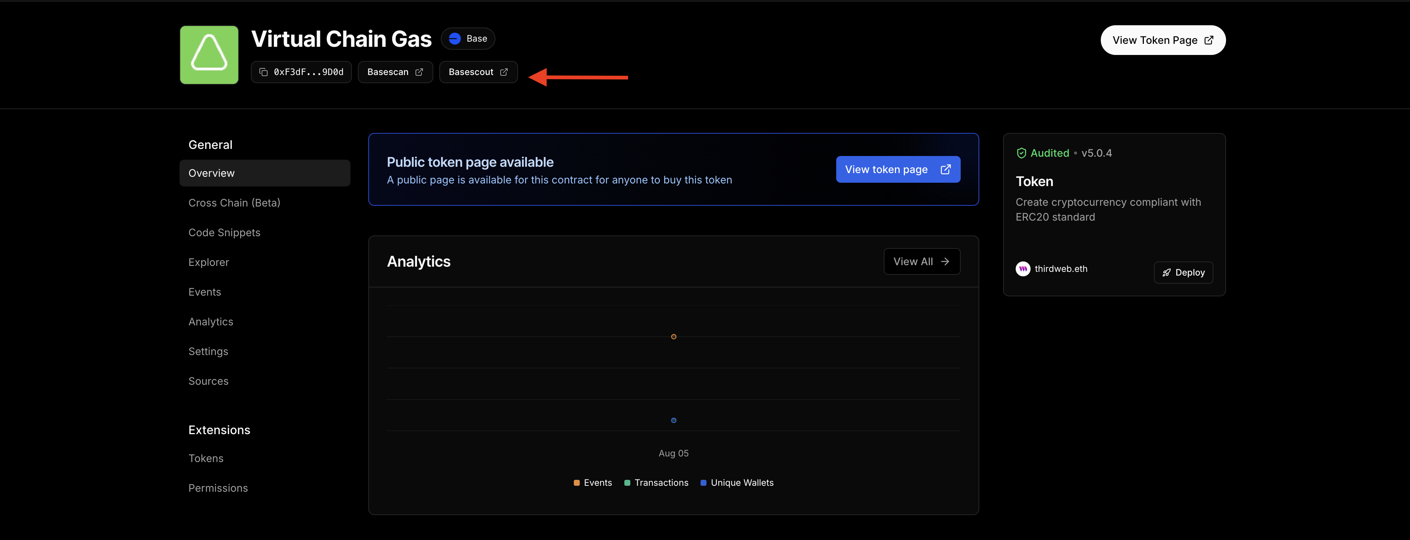Click the rocket icon on Deploy button
This screenshot has height=540, width=1410.
tap(1167, 273)
